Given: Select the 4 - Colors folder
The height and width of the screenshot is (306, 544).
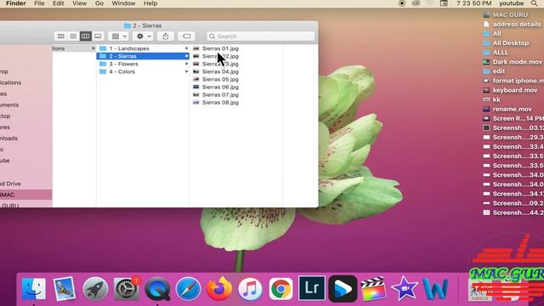Looking at the screenshot, I should (x=143, y=71).
